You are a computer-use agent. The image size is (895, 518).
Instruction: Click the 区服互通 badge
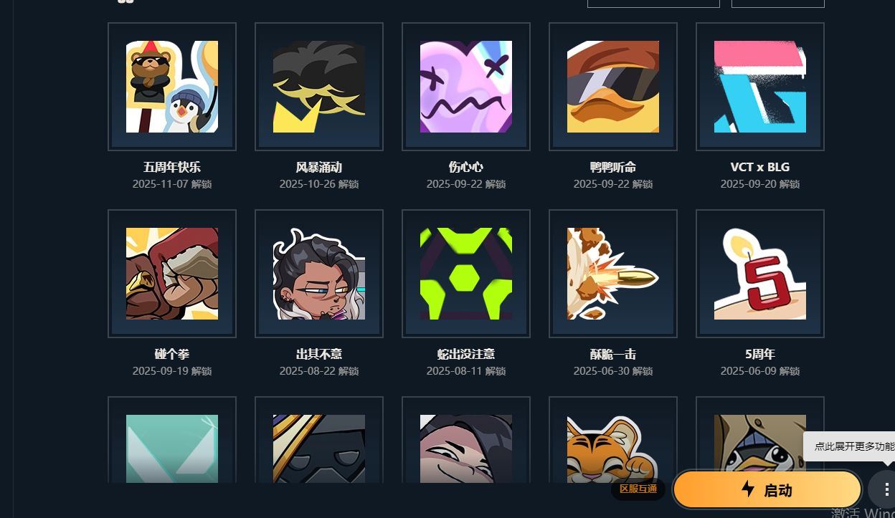pyautogui.click(x=638, y=489)
